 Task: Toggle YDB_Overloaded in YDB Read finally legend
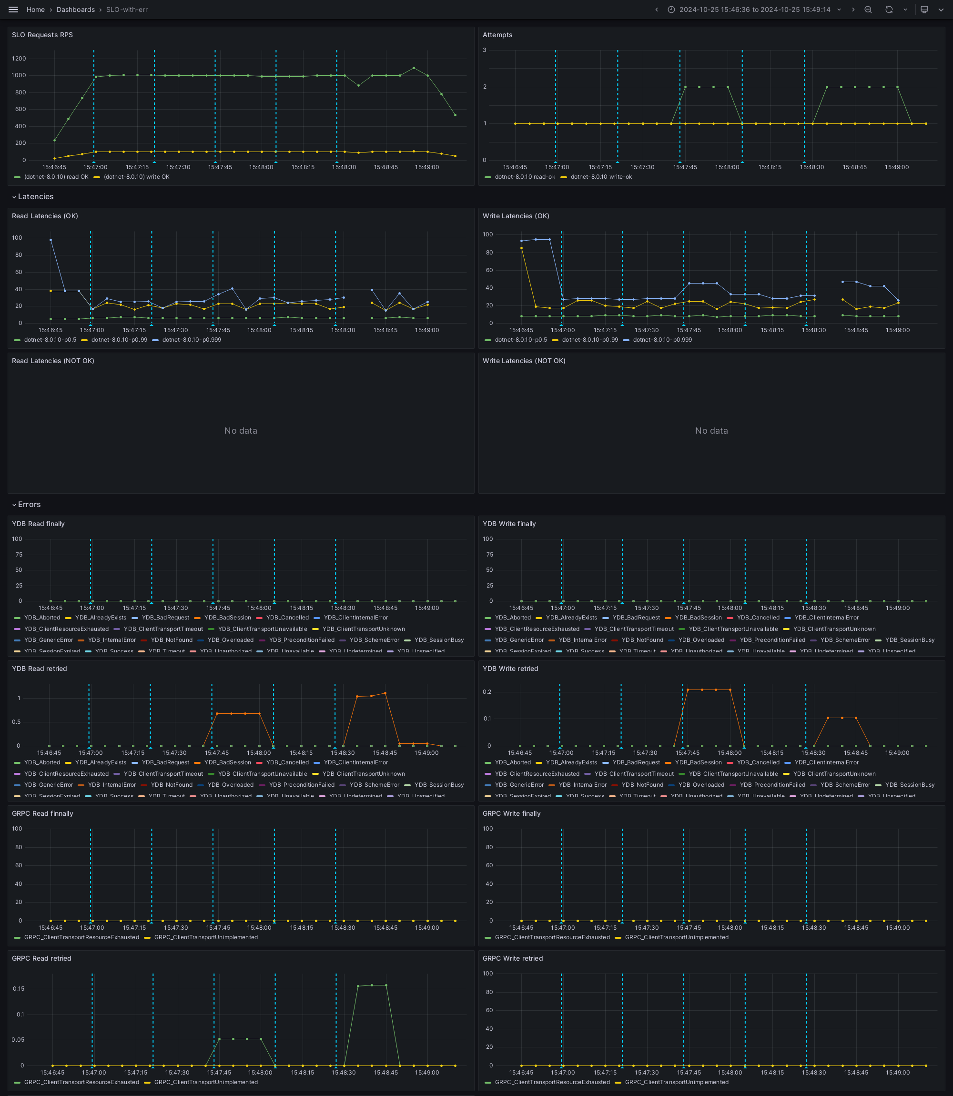point(231,640)
